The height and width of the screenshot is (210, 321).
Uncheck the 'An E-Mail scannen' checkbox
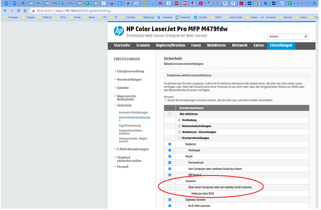point(170,206)
